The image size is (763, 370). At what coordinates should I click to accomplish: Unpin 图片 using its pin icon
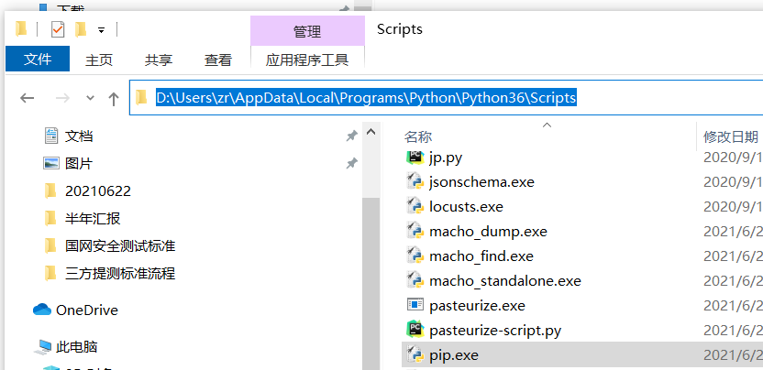[351, 163]
